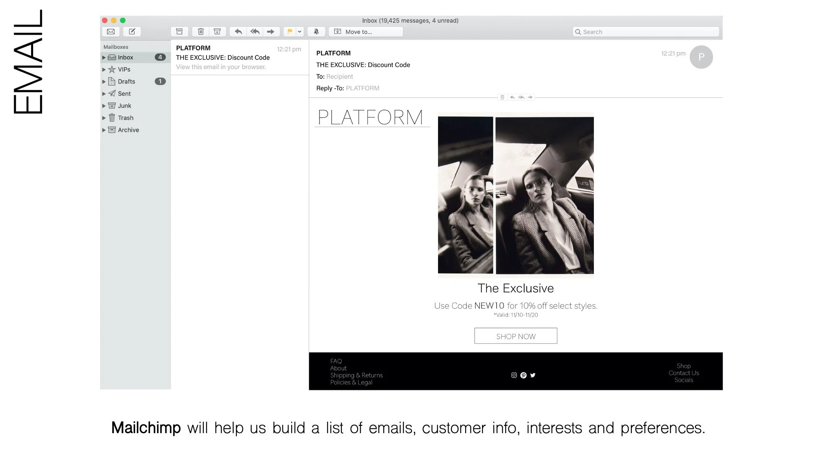Delete message with toolbar trash icon
823x463 pixels.
[x=201, y=31]
